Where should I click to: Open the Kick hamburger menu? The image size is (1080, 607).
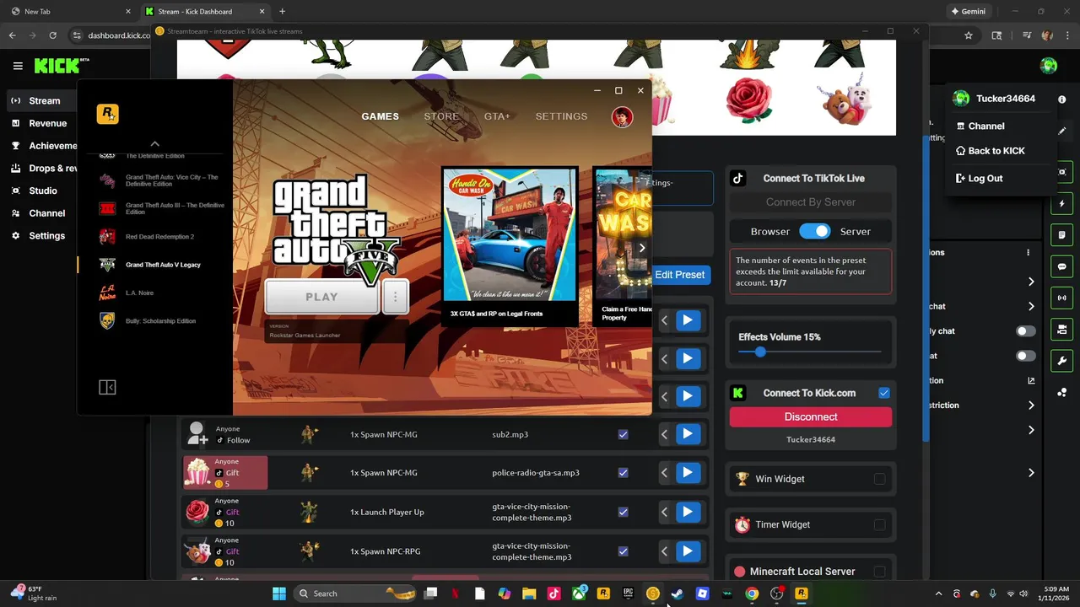(18, 66)
